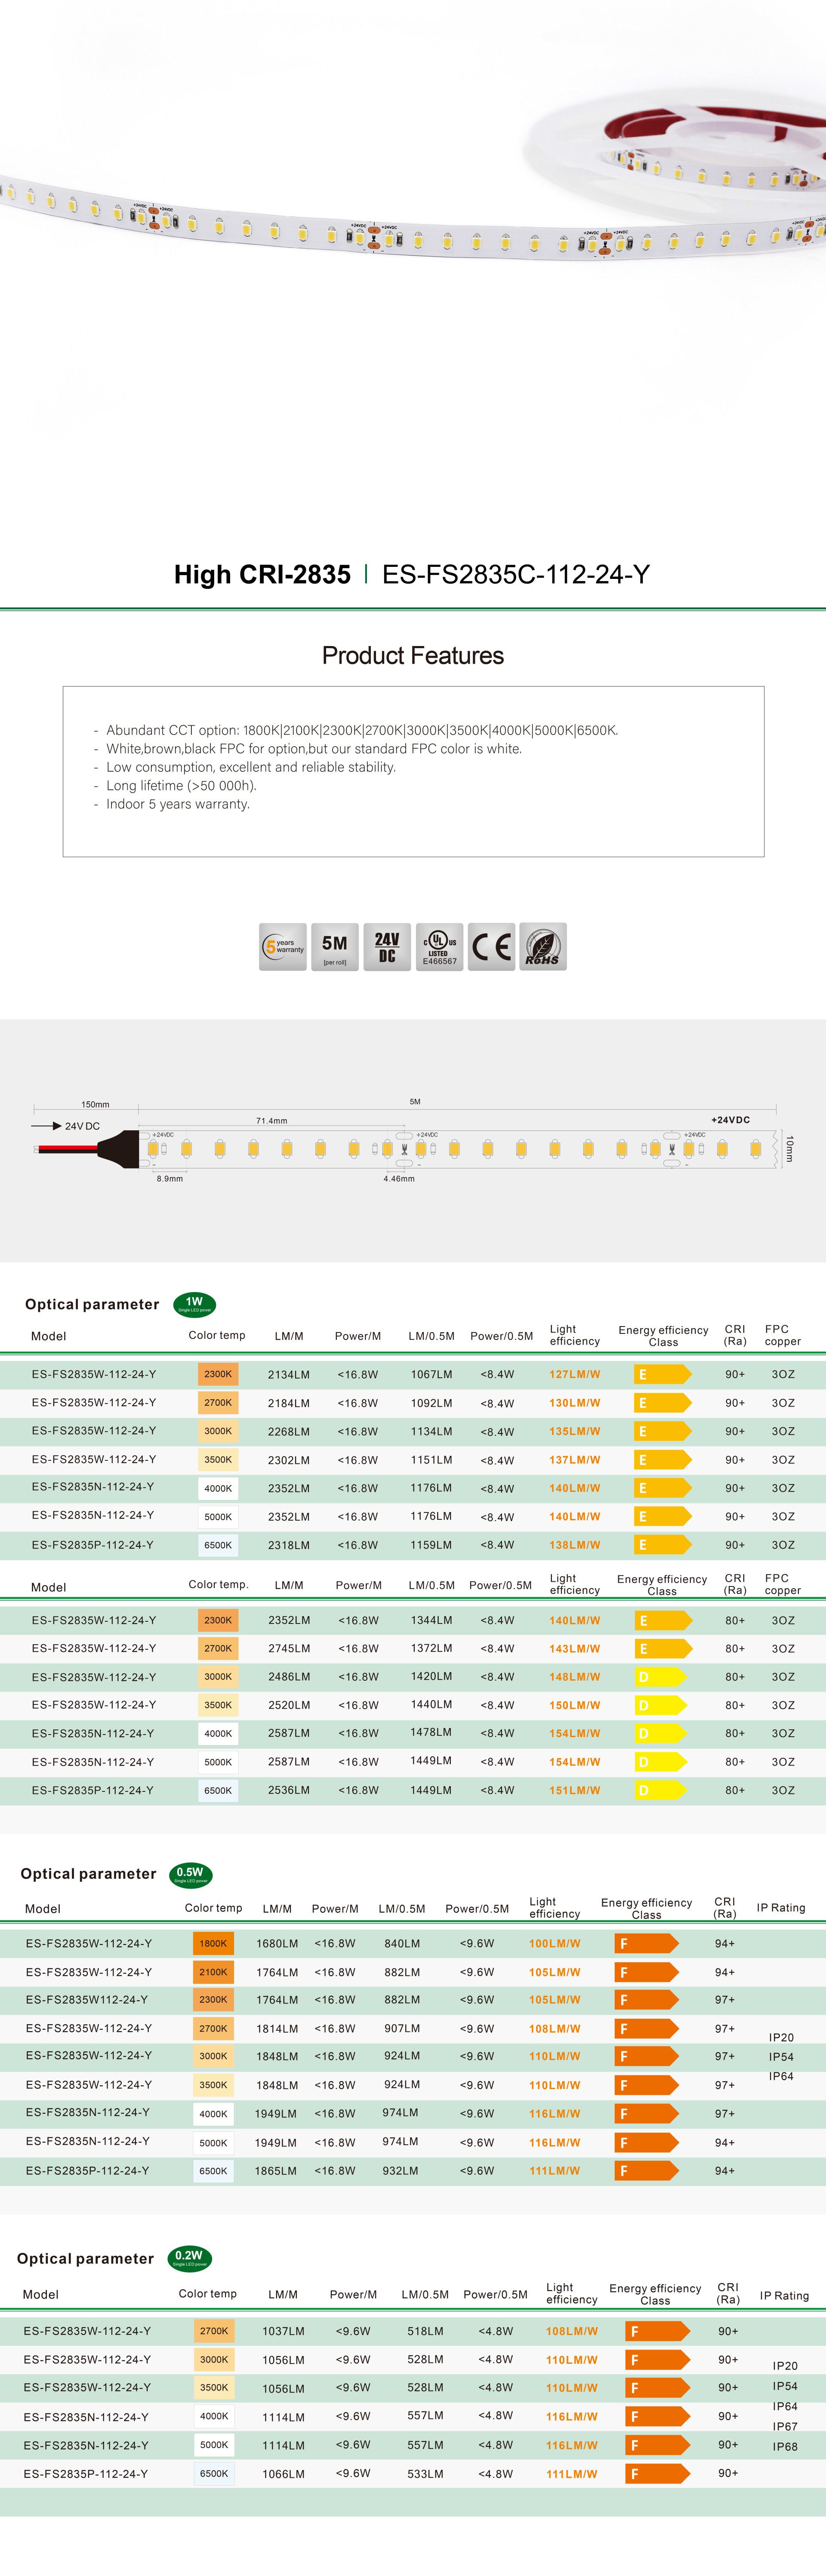Click the 'IP67' rating text
The height and width of the screenshot is (2576, 826).
click(x=785, y=2427)
